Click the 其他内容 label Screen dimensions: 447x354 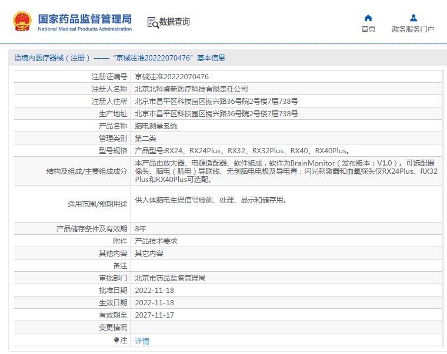(x=113, y=253)
